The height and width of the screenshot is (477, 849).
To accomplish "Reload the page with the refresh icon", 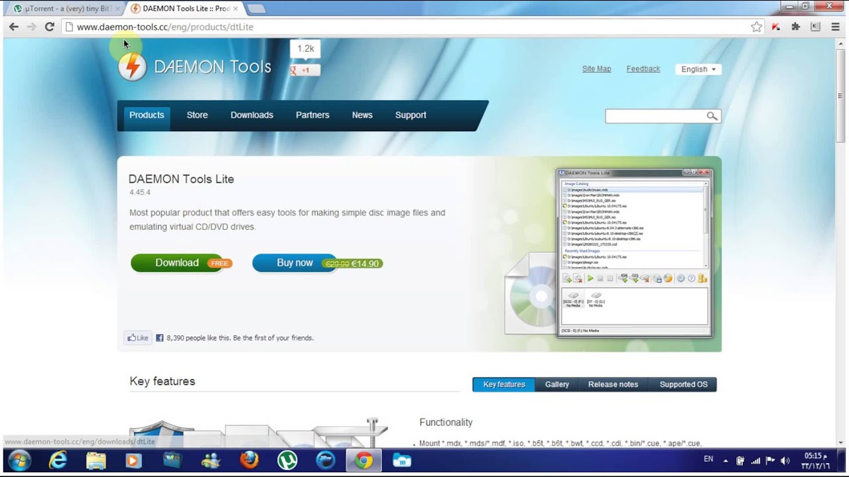I will click(x=49, y=26).
